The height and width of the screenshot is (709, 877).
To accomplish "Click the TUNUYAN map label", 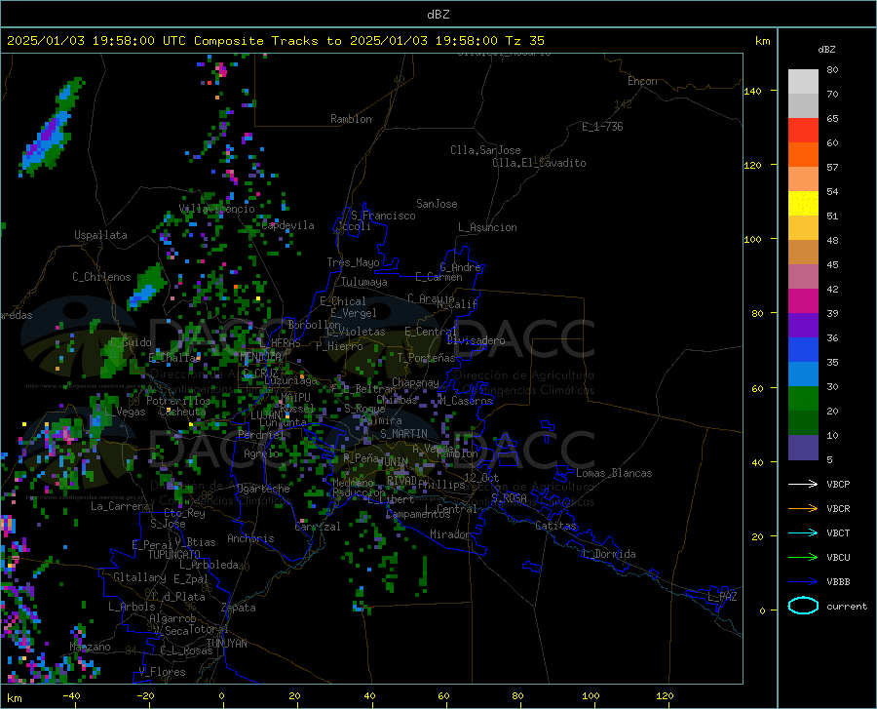I will coord(226,644).
